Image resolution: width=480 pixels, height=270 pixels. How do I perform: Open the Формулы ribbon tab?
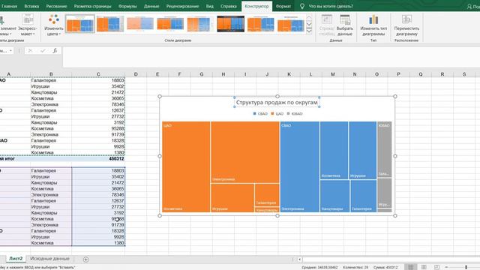[127, 6]
